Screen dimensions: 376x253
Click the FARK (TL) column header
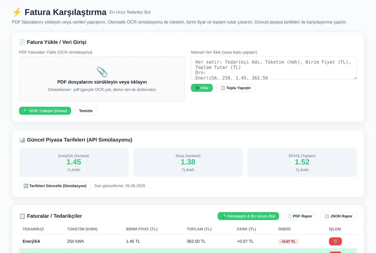(247, 229)
